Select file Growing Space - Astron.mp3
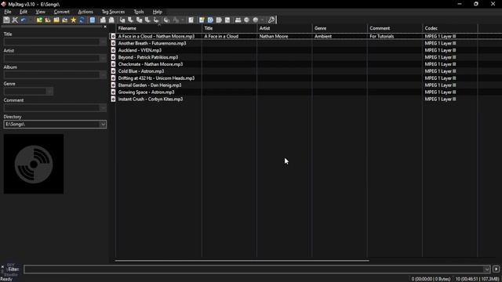This screenshot has height=282, width=502. [147, 92]
